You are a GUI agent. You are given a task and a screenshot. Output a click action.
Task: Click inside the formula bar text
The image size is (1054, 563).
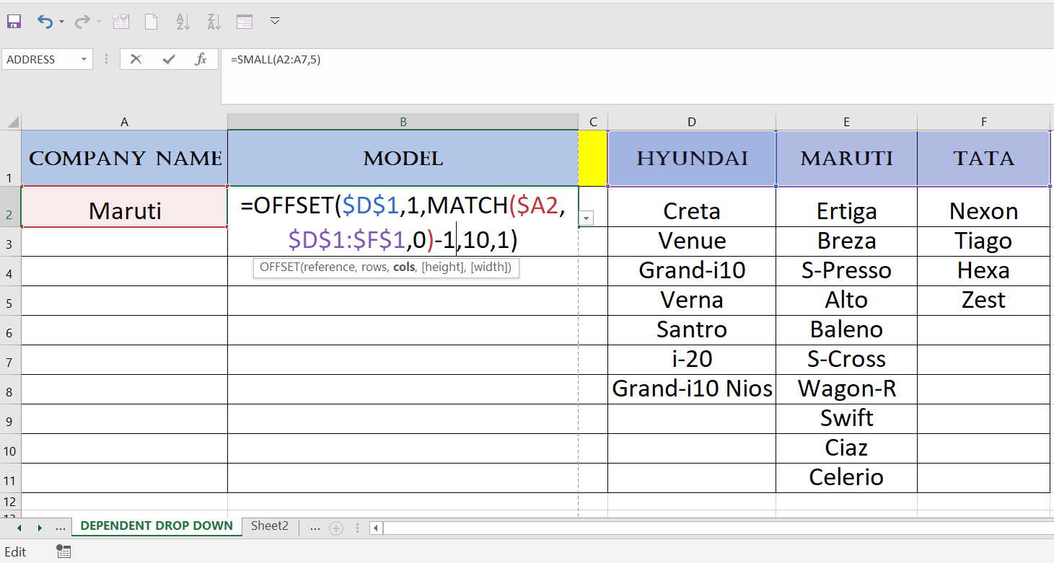(276, 60)
